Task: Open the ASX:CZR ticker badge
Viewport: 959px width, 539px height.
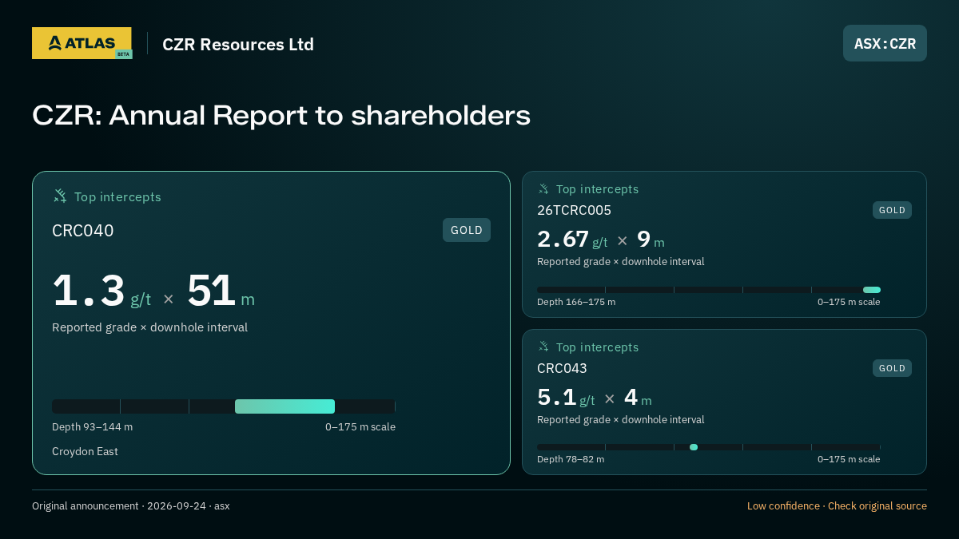Action: (x=885, y=43)
